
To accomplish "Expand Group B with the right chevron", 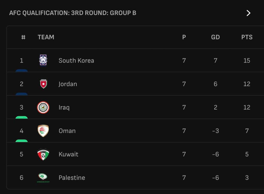I will (248, 13).
